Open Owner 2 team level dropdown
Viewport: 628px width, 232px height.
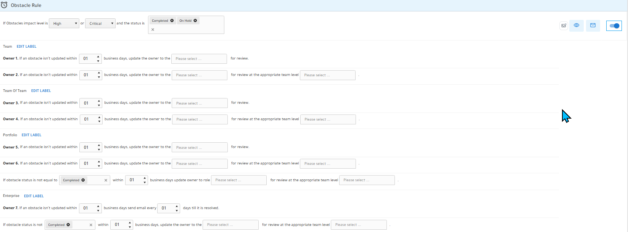point(328,75)
